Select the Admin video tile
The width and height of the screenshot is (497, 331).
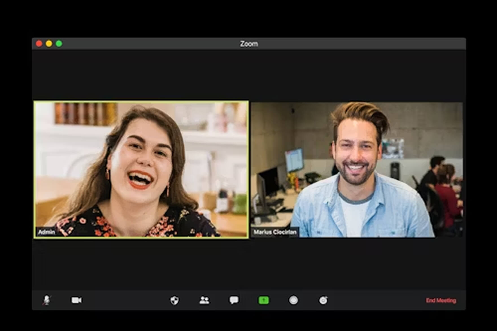click(141, 169)
